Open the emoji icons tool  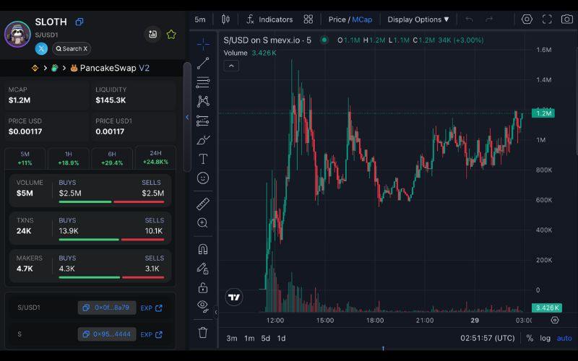point(203,178)
